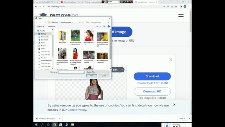Expand the Edit button dropdown arrow
Screen dimensions: 225x127
(x=122, y=70)
